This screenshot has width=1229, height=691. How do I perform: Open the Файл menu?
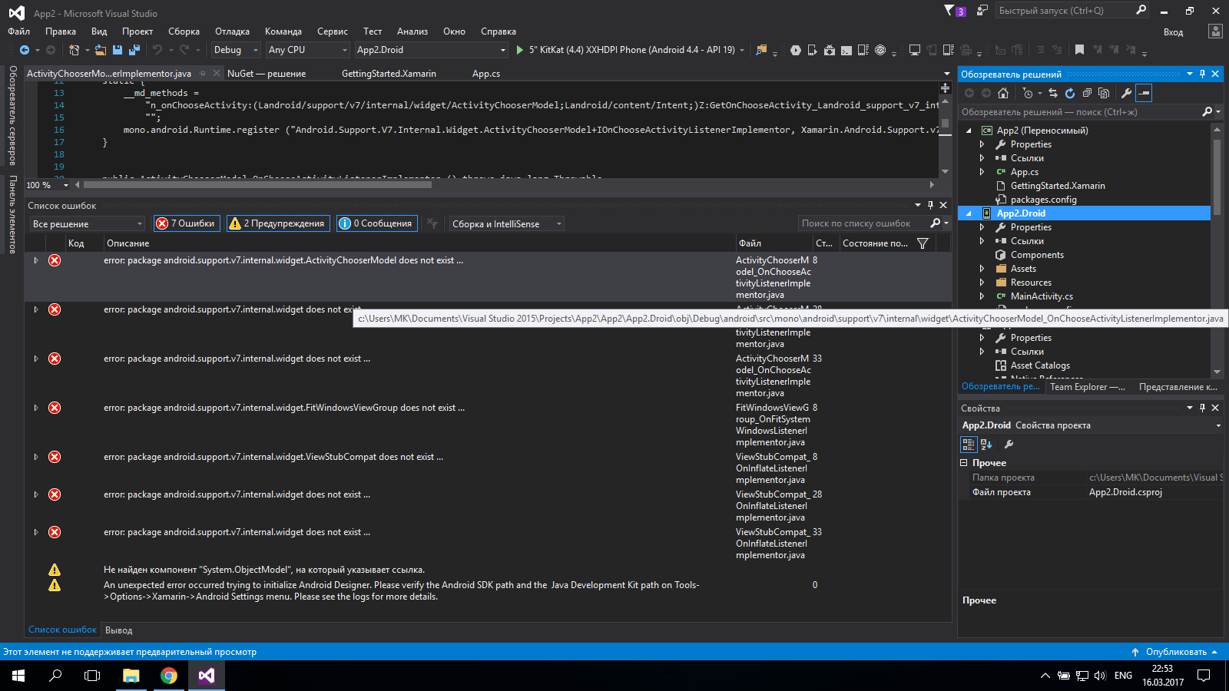pos(19,31)
